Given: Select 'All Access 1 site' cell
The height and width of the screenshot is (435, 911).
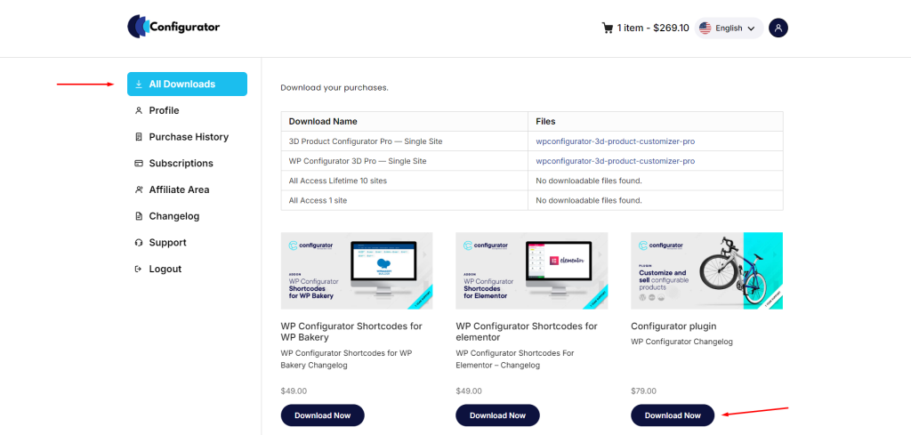Looking at the screenshot, I should pyautogui.click(x=405, y=200).
